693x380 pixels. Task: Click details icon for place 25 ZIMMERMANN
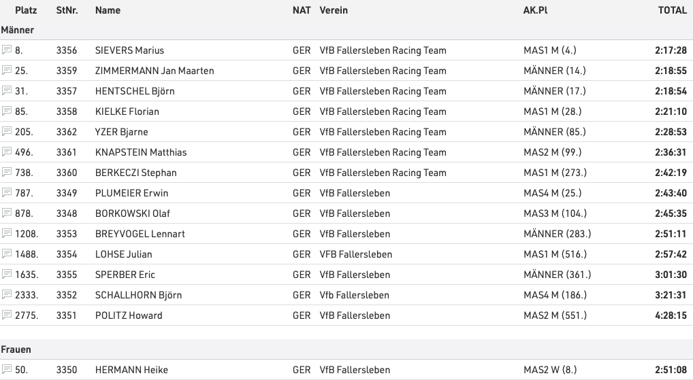7,71
